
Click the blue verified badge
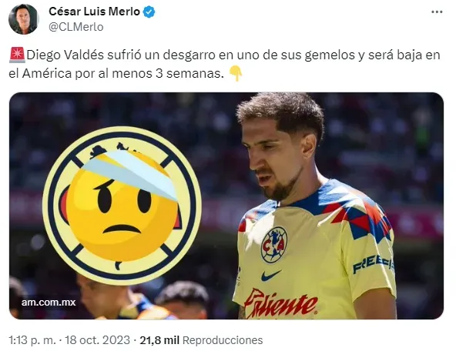click(149, 12)
